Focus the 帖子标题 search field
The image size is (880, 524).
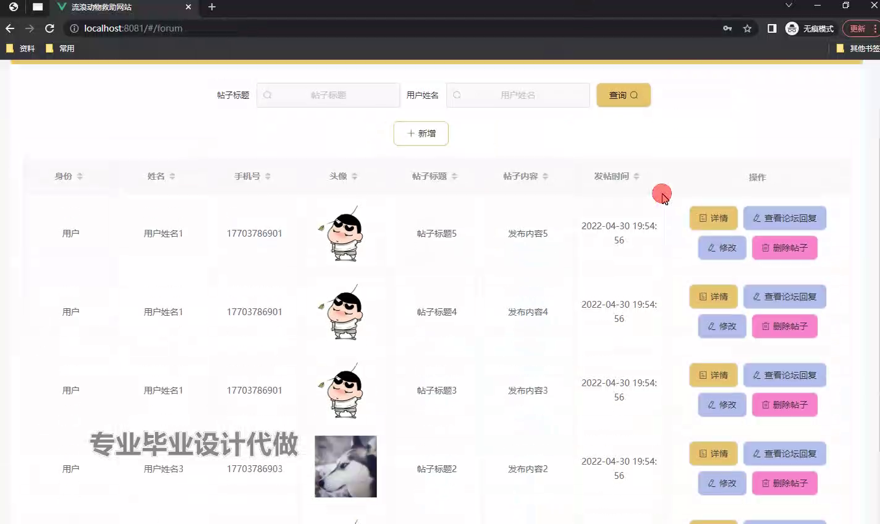(x=328, y=95)
